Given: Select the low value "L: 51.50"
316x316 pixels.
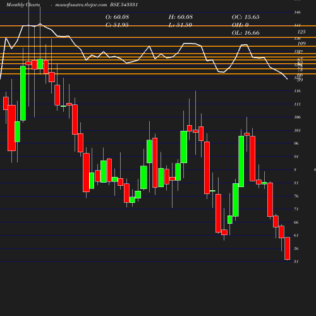Looking at the screenshot, I should (x=180, y=25).
